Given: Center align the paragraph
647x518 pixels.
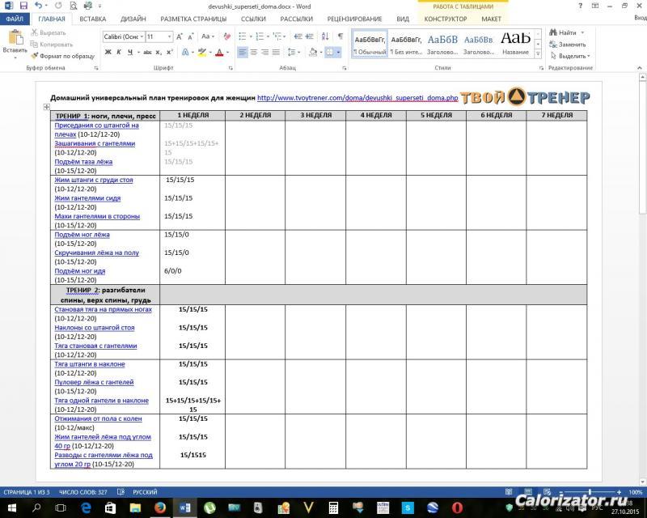Looking at the screenshot, I should (254, 52).
